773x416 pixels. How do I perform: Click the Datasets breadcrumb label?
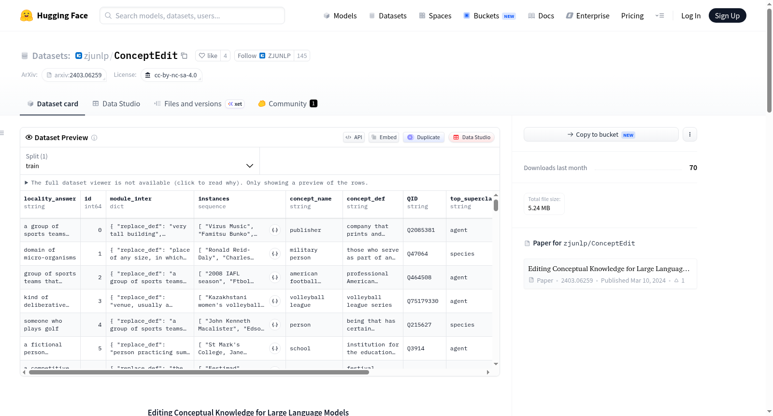click(x=51, y=56)
